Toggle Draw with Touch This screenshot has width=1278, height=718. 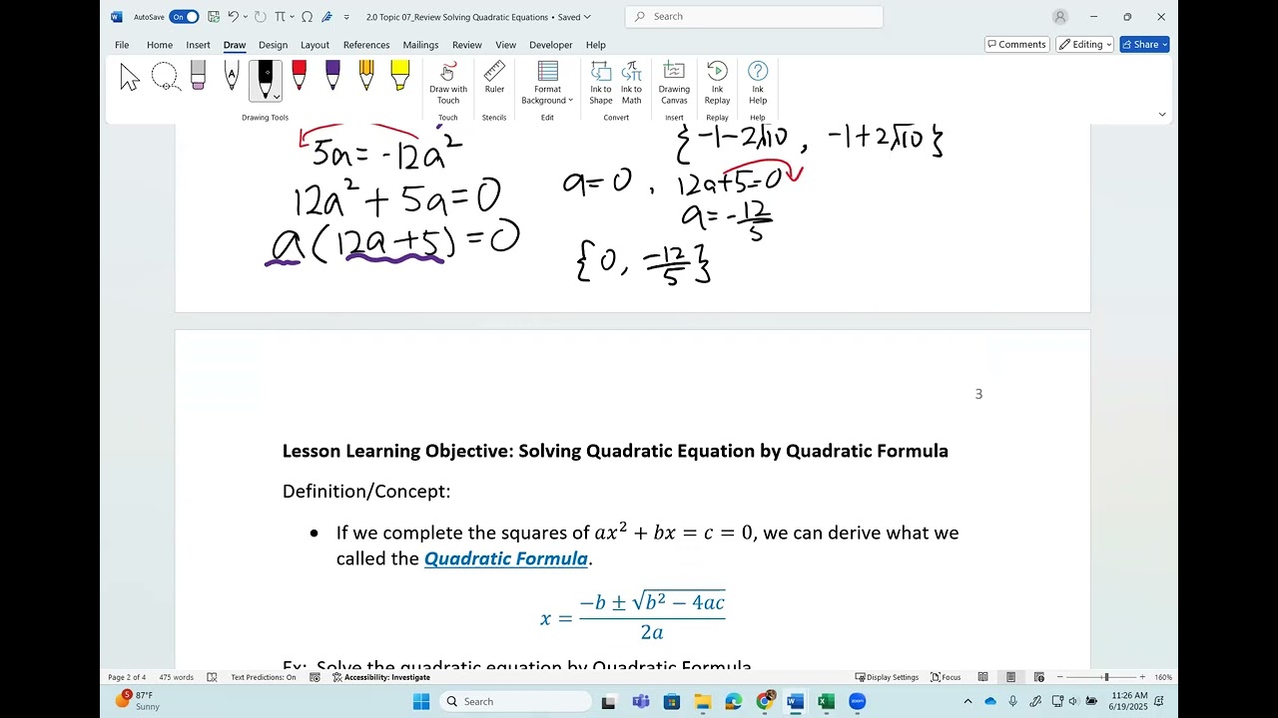tap(448, 83)
